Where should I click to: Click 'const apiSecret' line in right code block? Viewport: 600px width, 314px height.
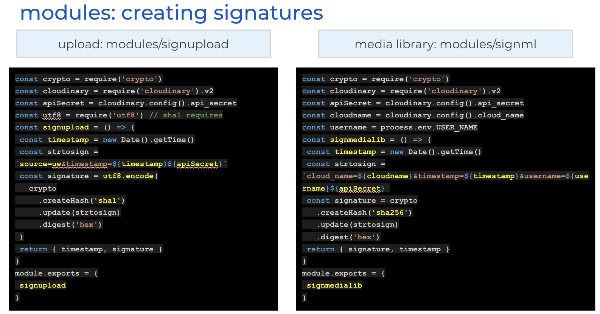coord(413,103)
